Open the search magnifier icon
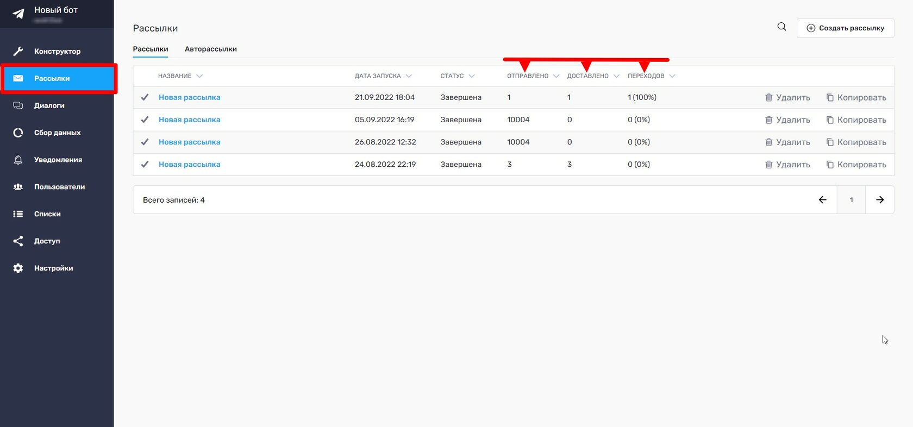Screen dimensions: 913x427 (x=781, y=27)
